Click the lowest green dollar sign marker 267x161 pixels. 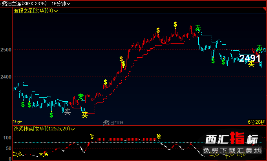[51, 115]
